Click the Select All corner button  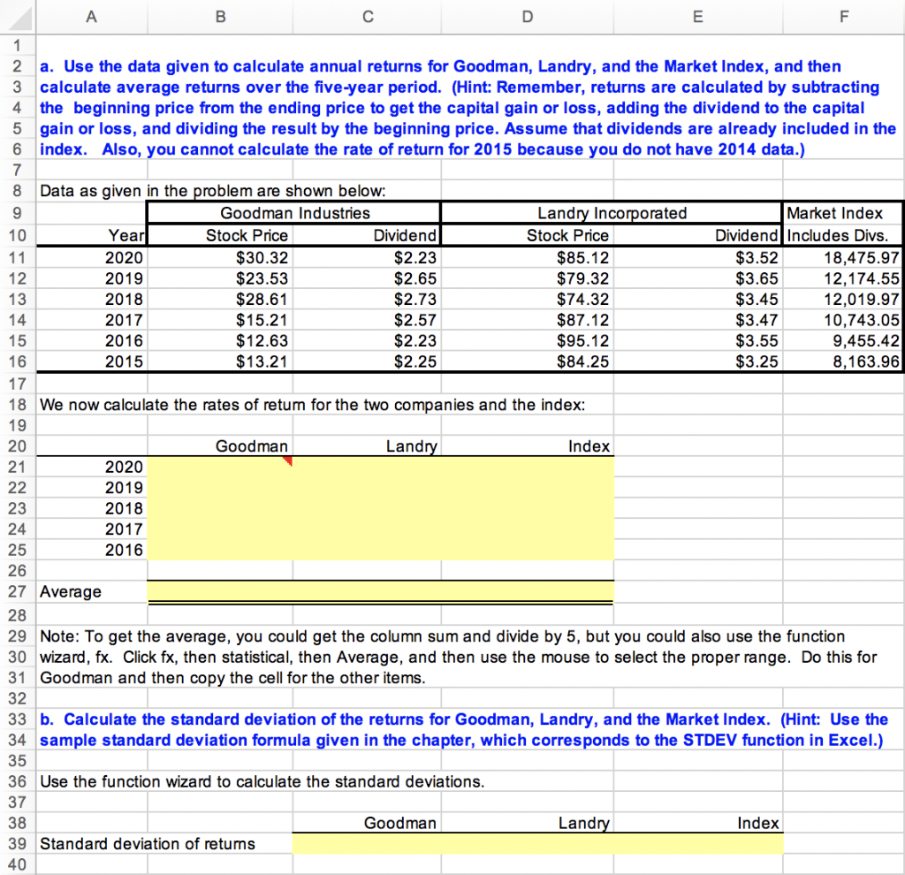click(18, 16)
